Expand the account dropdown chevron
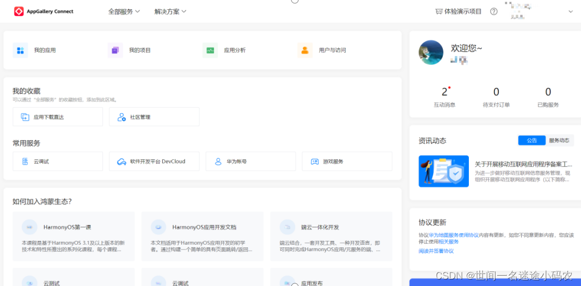Screen dimensions: 581x286 pos(571,12)
